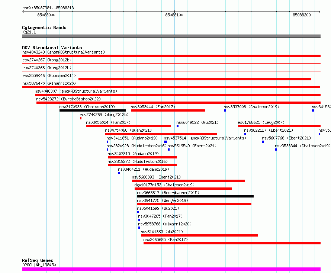Select nsv6101363 (Wu2021) label
The height and width of the screenshot is (273, 331).
tap(162, 232)
